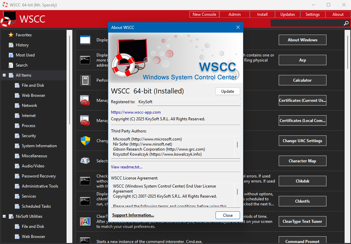Open the Support Information link

click(133, 215)
